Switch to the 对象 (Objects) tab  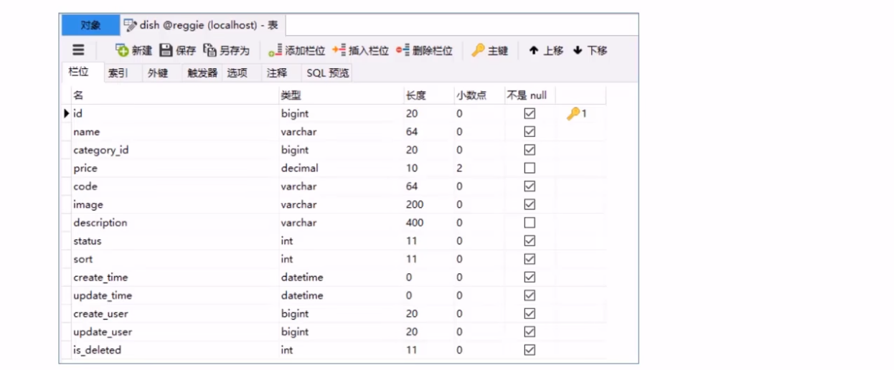(90, 25)
